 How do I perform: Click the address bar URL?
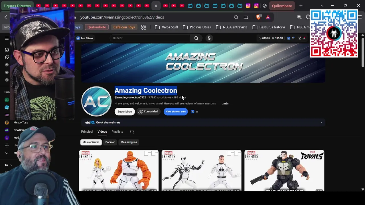click(122, 17)
